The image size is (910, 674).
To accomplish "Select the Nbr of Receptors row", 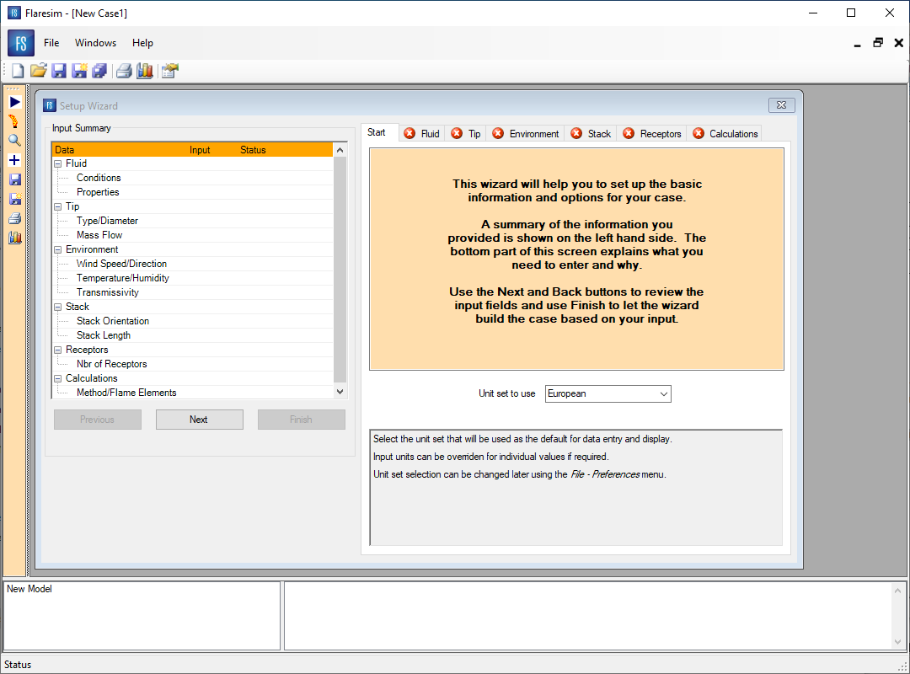I will (x=193, y=364).
